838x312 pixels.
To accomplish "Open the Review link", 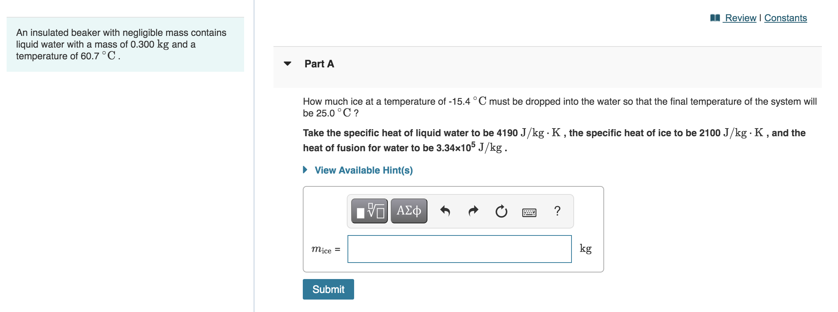I will coord(740,18).
